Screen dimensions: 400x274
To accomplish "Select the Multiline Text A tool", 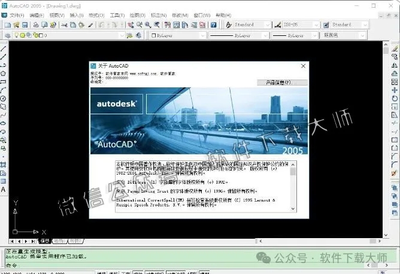I will (x=4, y=190).
